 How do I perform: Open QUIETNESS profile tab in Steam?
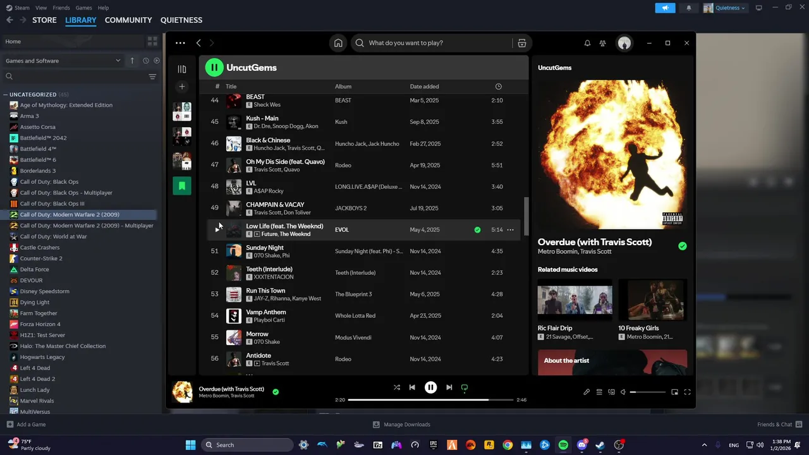coord(181,20)
